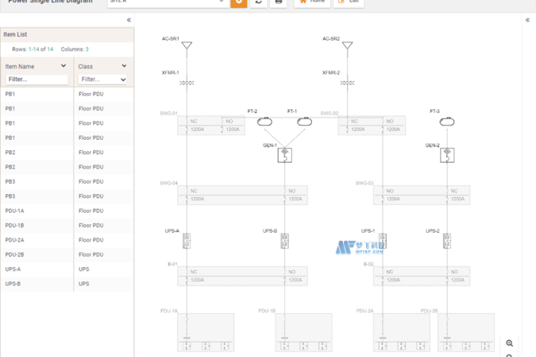Collapse the Item List panel
The image size is (536, 357).
[129, 21]
